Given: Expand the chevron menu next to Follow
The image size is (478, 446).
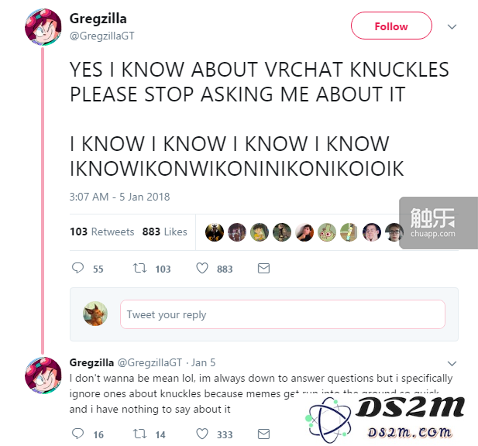Looking at the screenshot, I should pyautogui.click(x=452, y=27).
